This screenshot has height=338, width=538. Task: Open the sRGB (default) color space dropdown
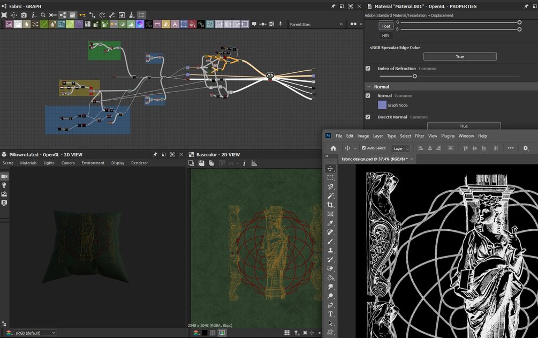35,333
